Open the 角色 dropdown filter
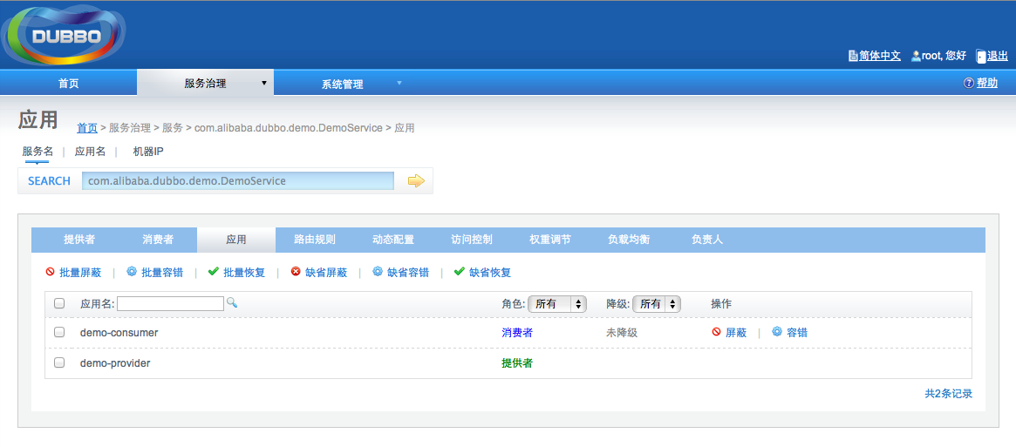The image size is (1016, 447). [x=557, y=304]
